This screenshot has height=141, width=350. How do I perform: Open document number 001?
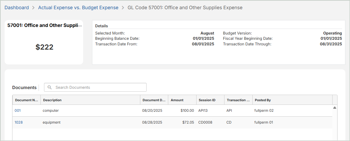coord(17,111)
